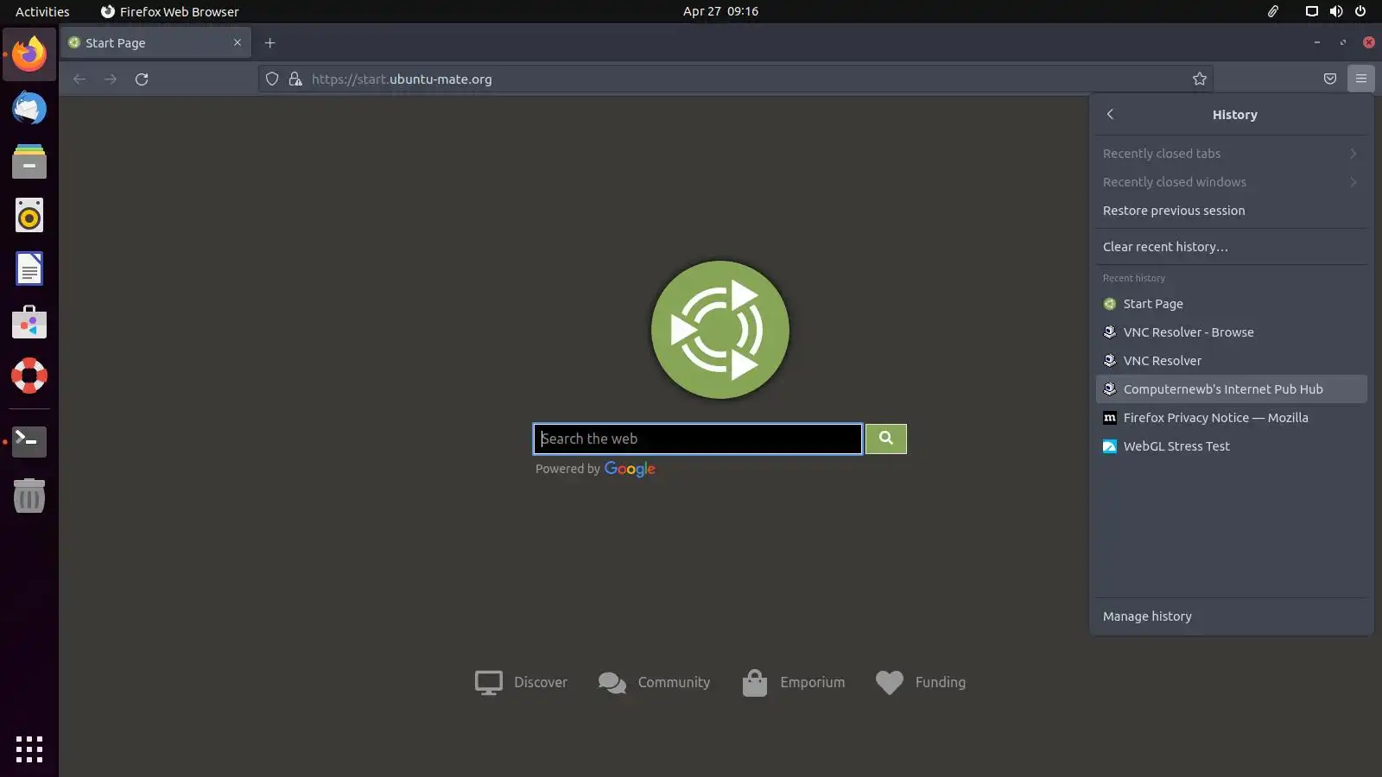Click the paperclip indicator in top bar
The image size is (1382, 777).
pos(1273,11)
